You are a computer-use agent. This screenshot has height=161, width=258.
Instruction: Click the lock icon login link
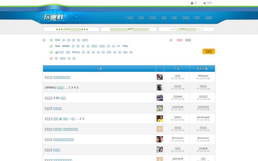click(193, 3)
